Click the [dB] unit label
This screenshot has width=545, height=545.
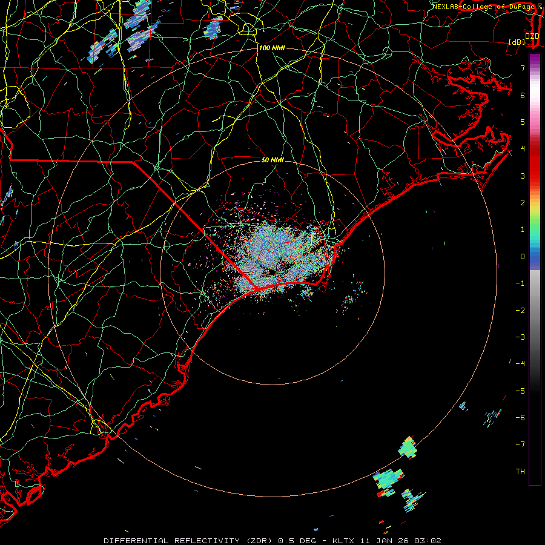coord(517,42)
